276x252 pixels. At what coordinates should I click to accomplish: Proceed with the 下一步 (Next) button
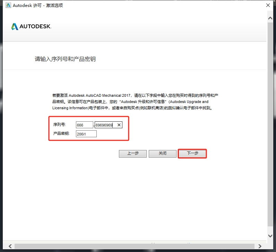coord(192,153)
